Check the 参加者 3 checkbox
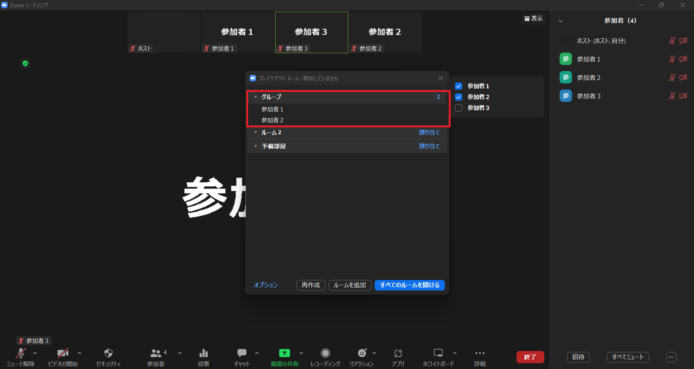 point(459,108)
